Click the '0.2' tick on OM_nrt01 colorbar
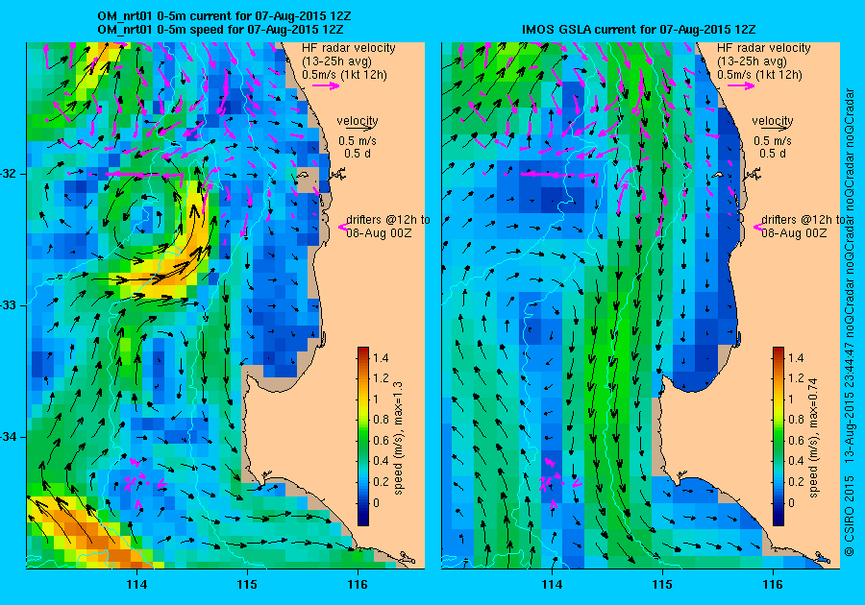Screen dimensions: 865x605 381,481
